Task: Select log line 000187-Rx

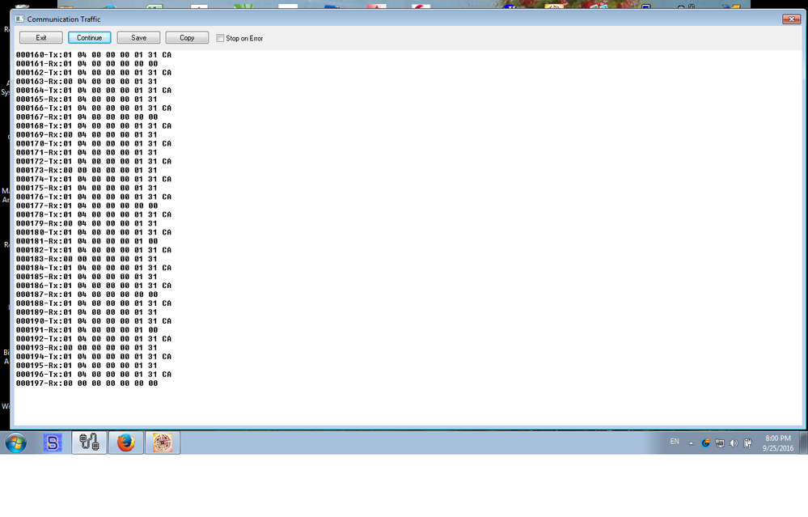Action: point(87,295)
